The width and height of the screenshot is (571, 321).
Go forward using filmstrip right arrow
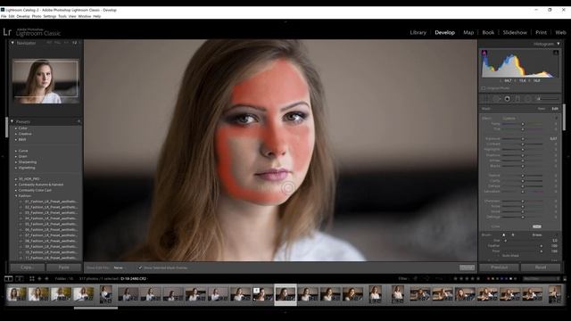pos(46,279)
